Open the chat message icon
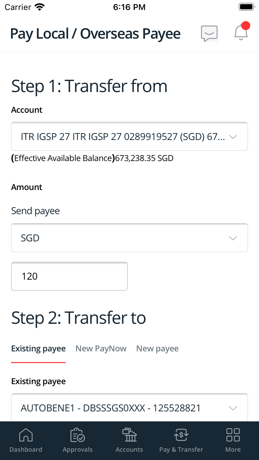 [209, 33]
